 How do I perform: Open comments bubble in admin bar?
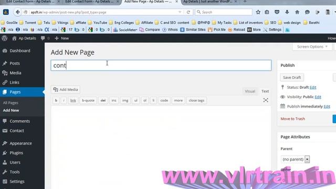tap(45, 38)
